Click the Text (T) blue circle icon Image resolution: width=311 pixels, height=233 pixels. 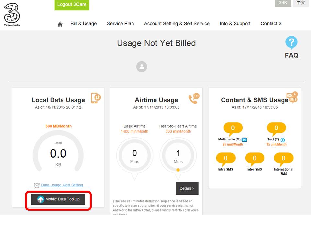(282, 140)
